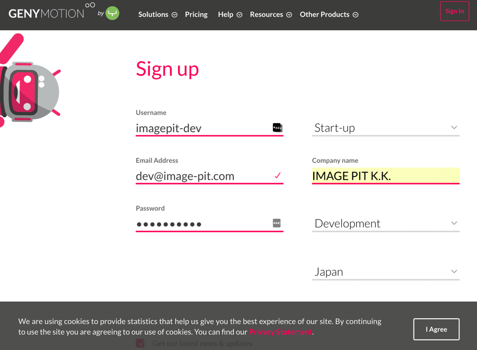Viewport: 477px width, 350px height.
Task: Expand the Help menu
Action: [230, 14]
